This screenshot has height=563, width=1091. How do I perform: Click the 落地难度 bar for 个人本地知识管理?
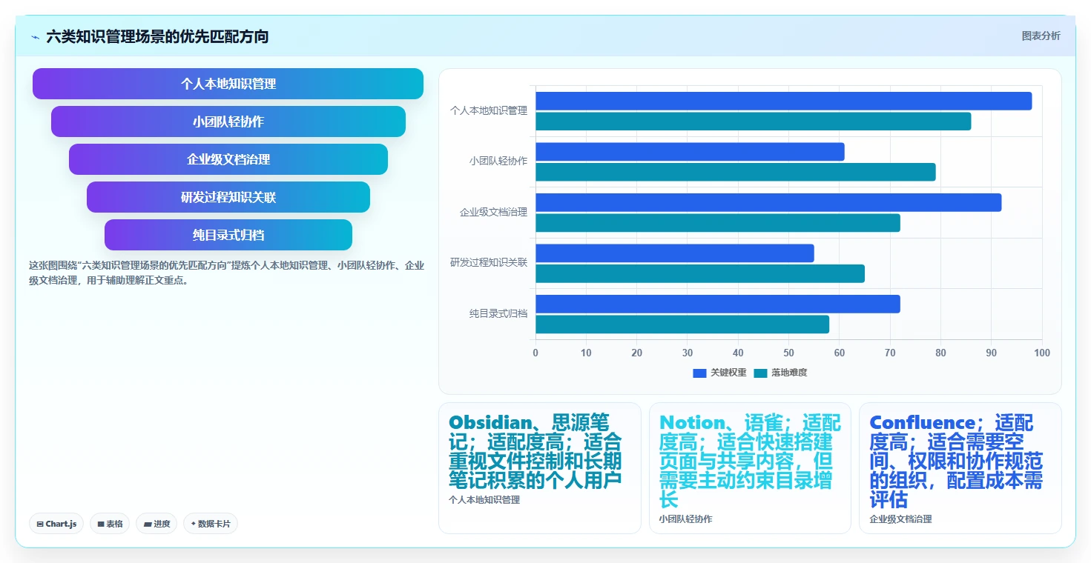pyautogui.click(x=753, y=121)
